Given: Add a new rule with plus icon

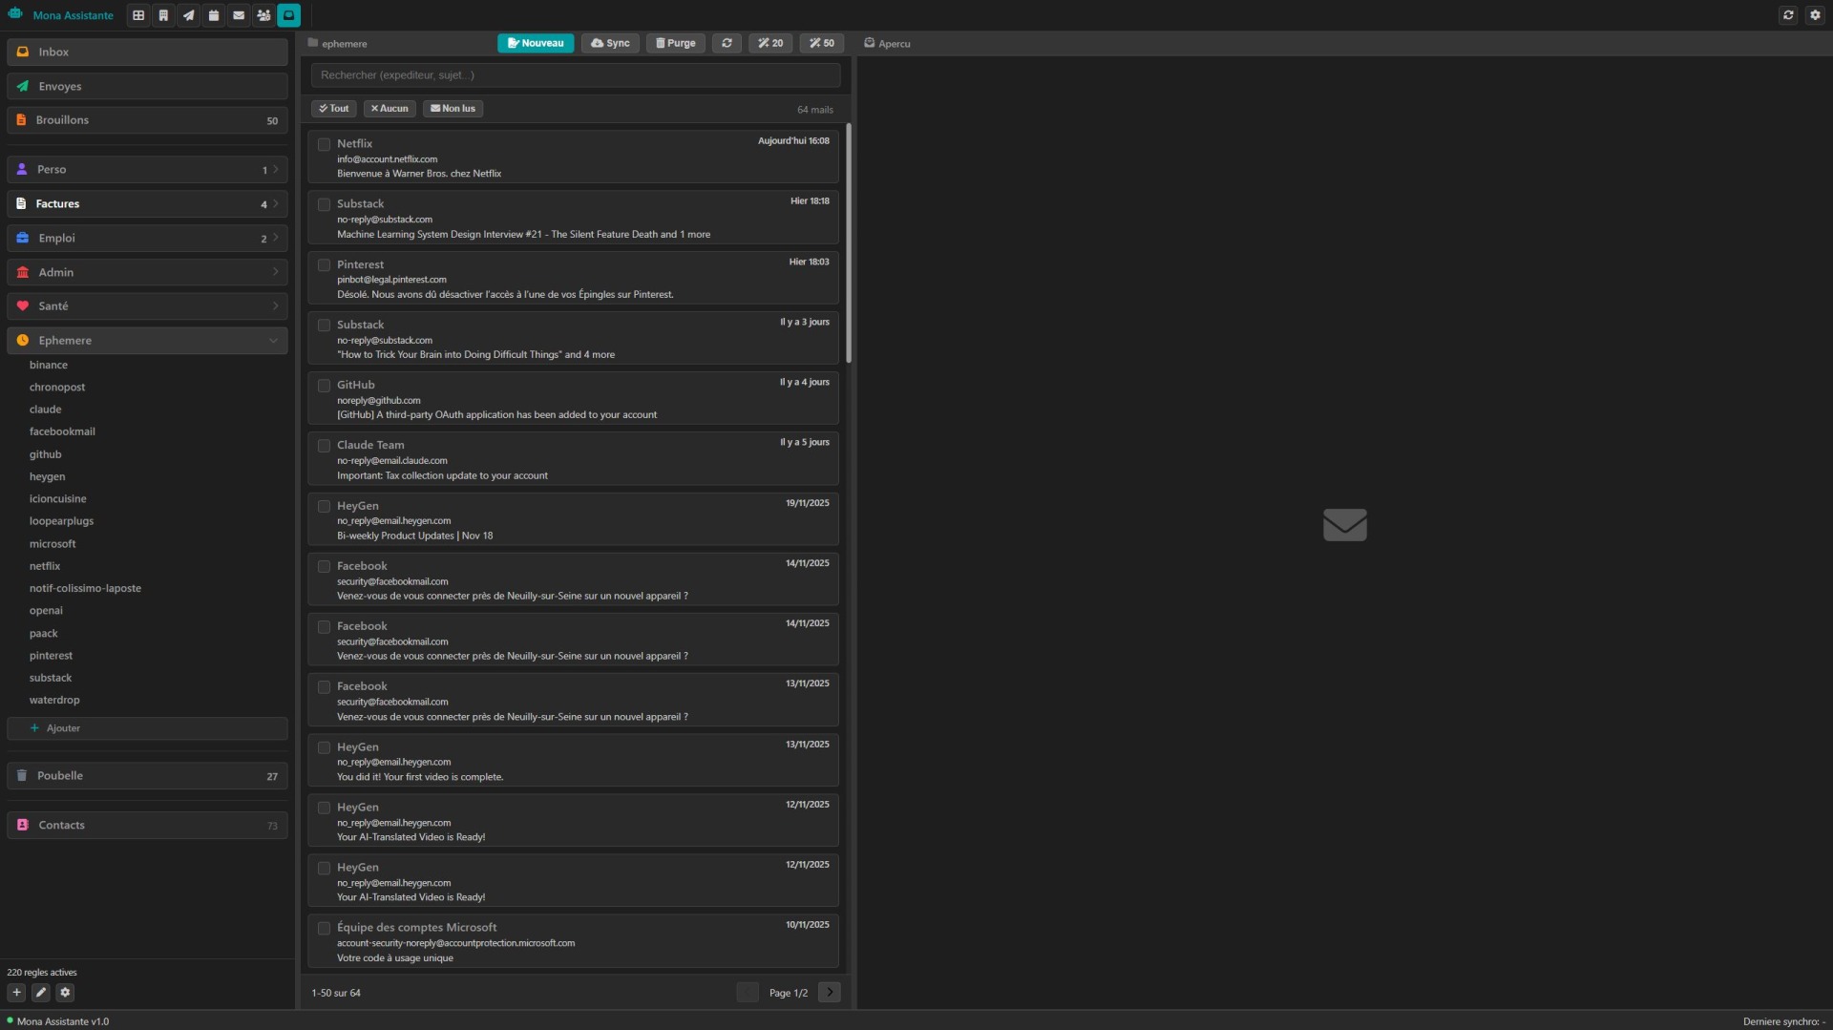Looking at the screenshot, I should pos(16,993).
